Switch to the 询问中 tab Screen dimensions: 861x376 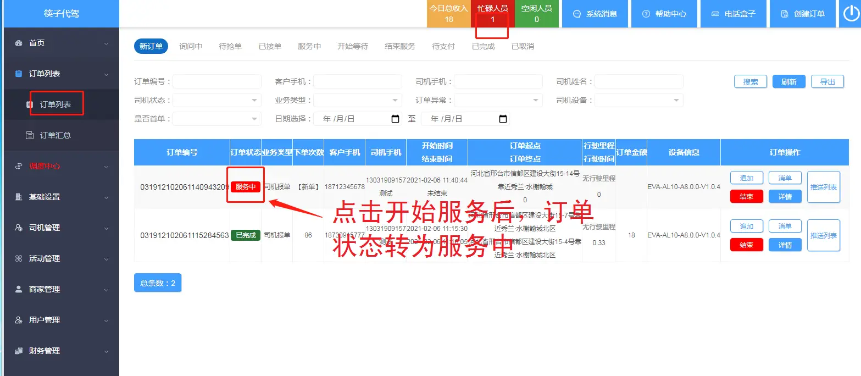coord(191,46)
